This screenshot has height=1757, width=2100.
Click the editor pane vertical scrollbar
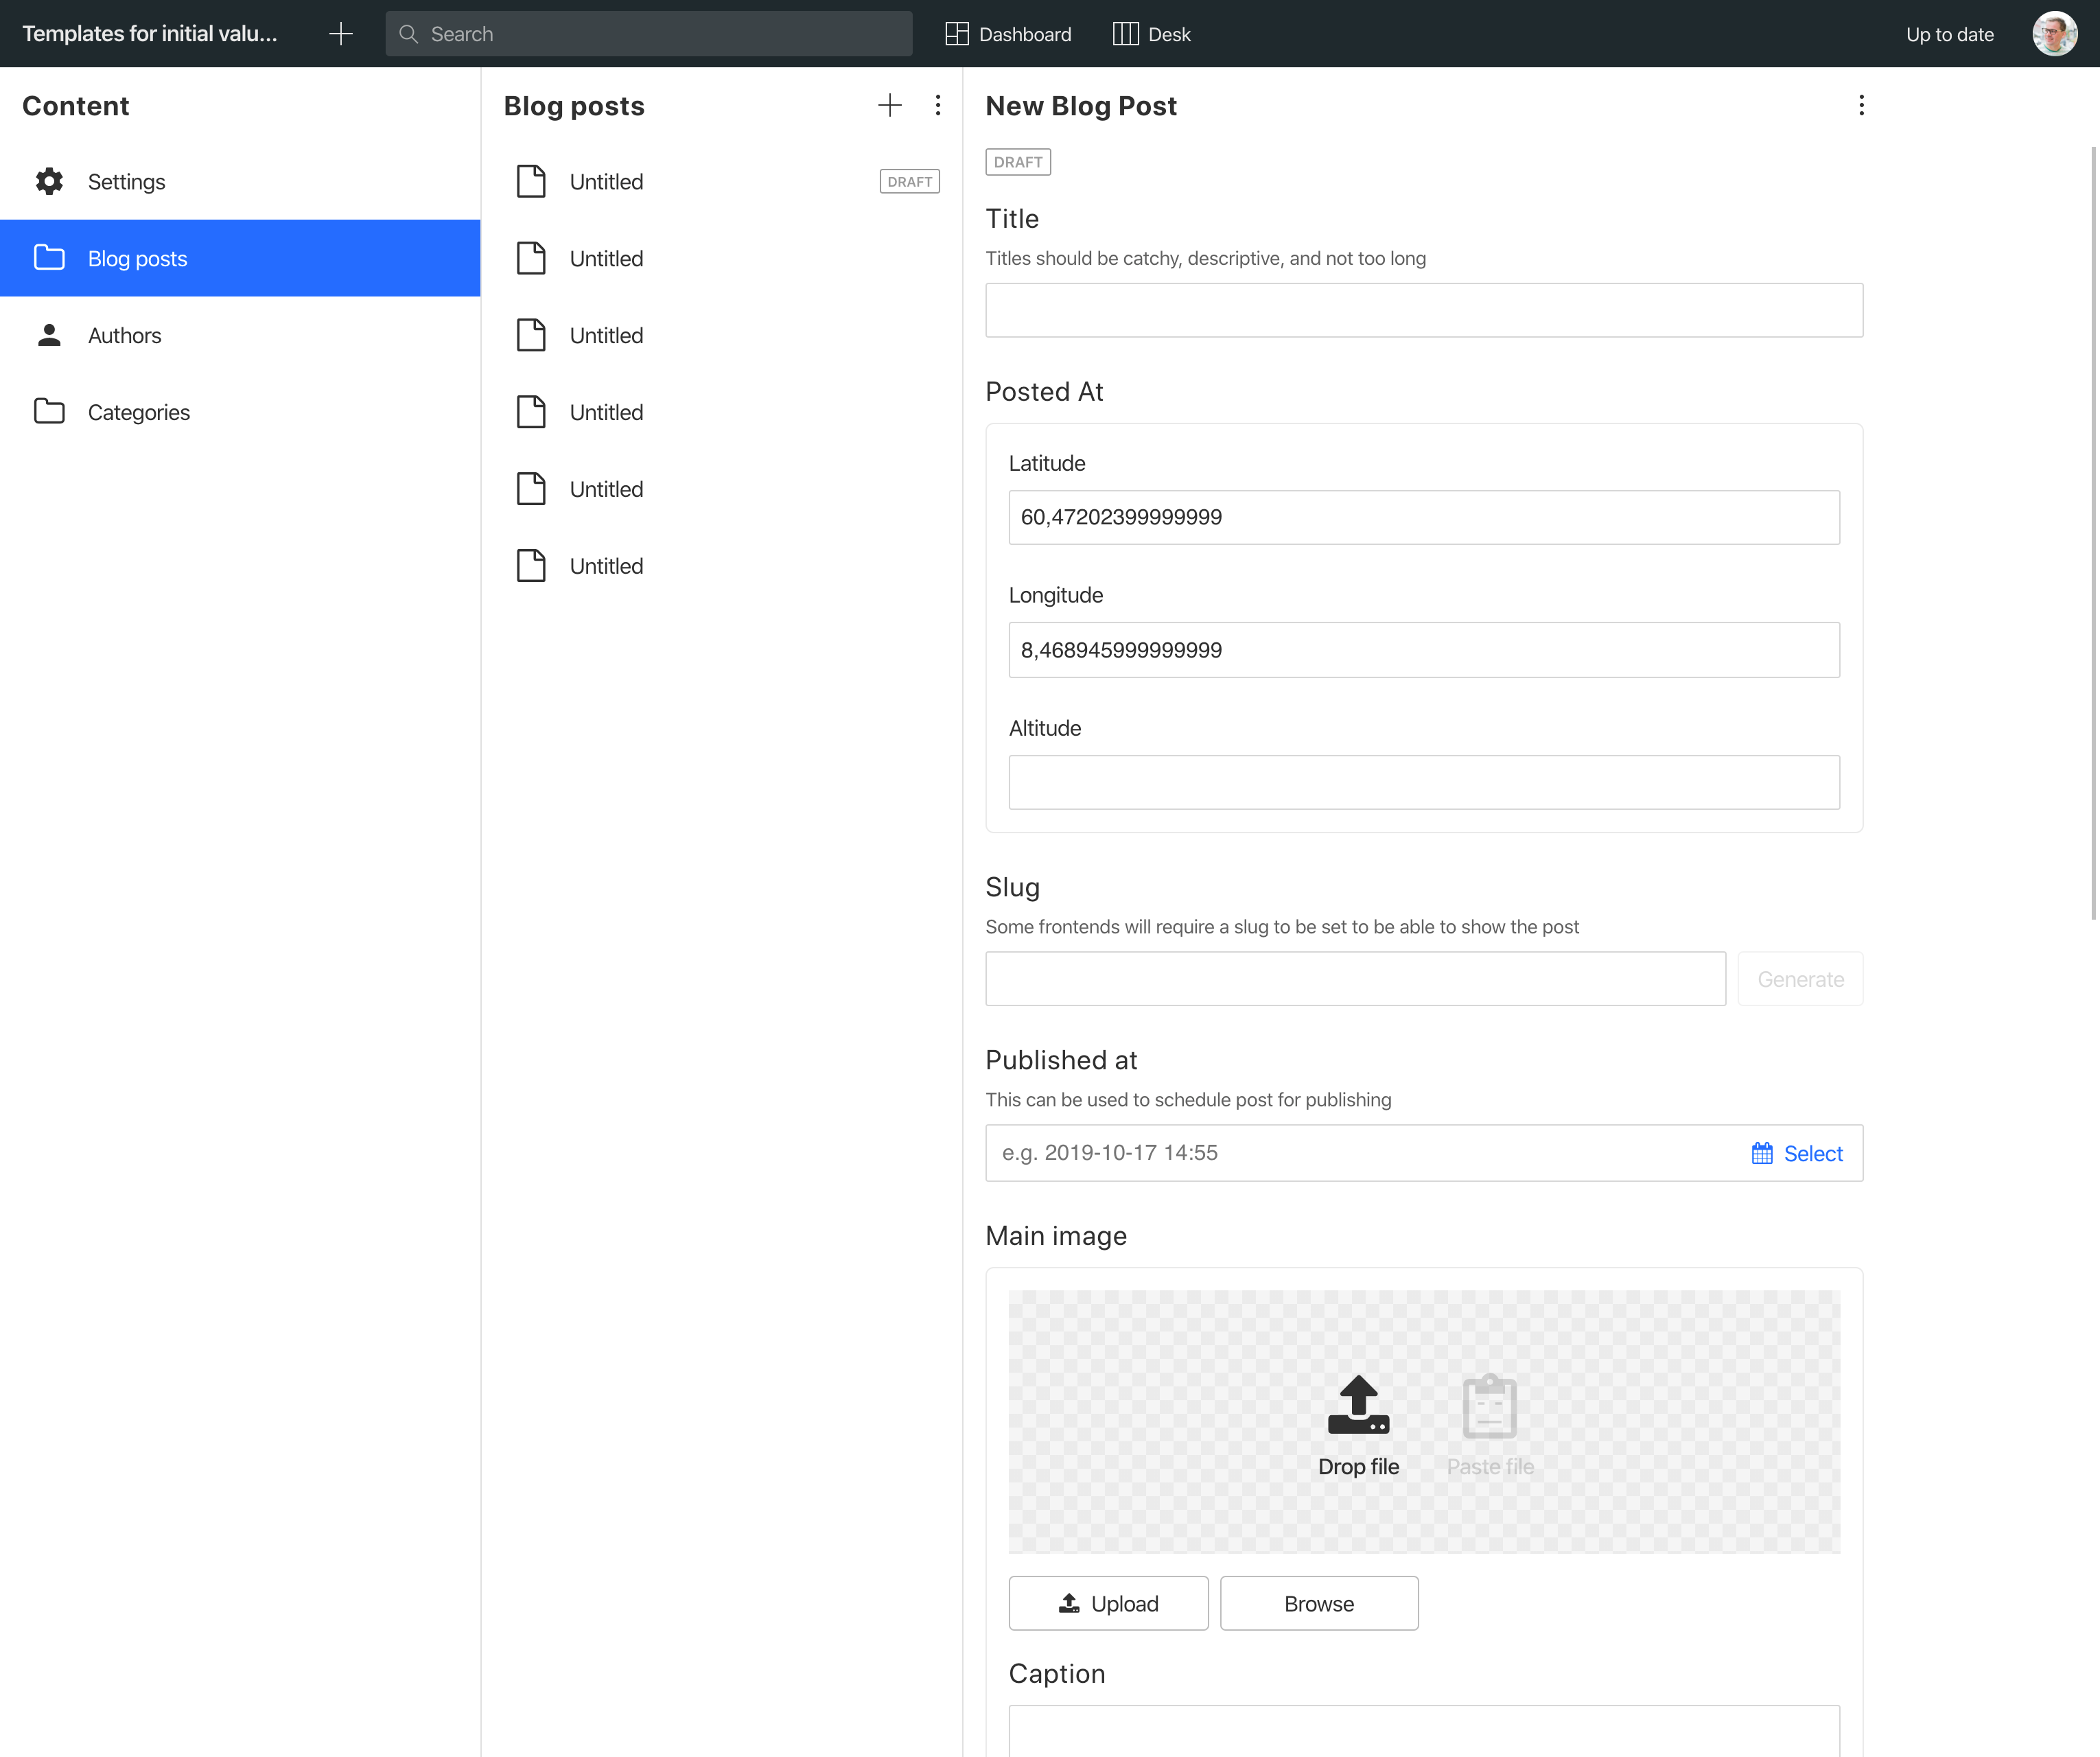pos(2094,533)
